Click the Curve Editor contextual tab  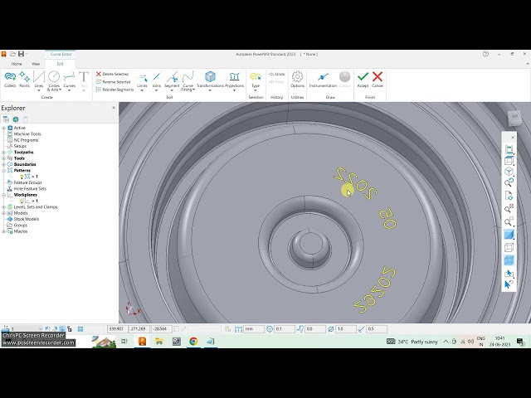[x=61, y=54]
